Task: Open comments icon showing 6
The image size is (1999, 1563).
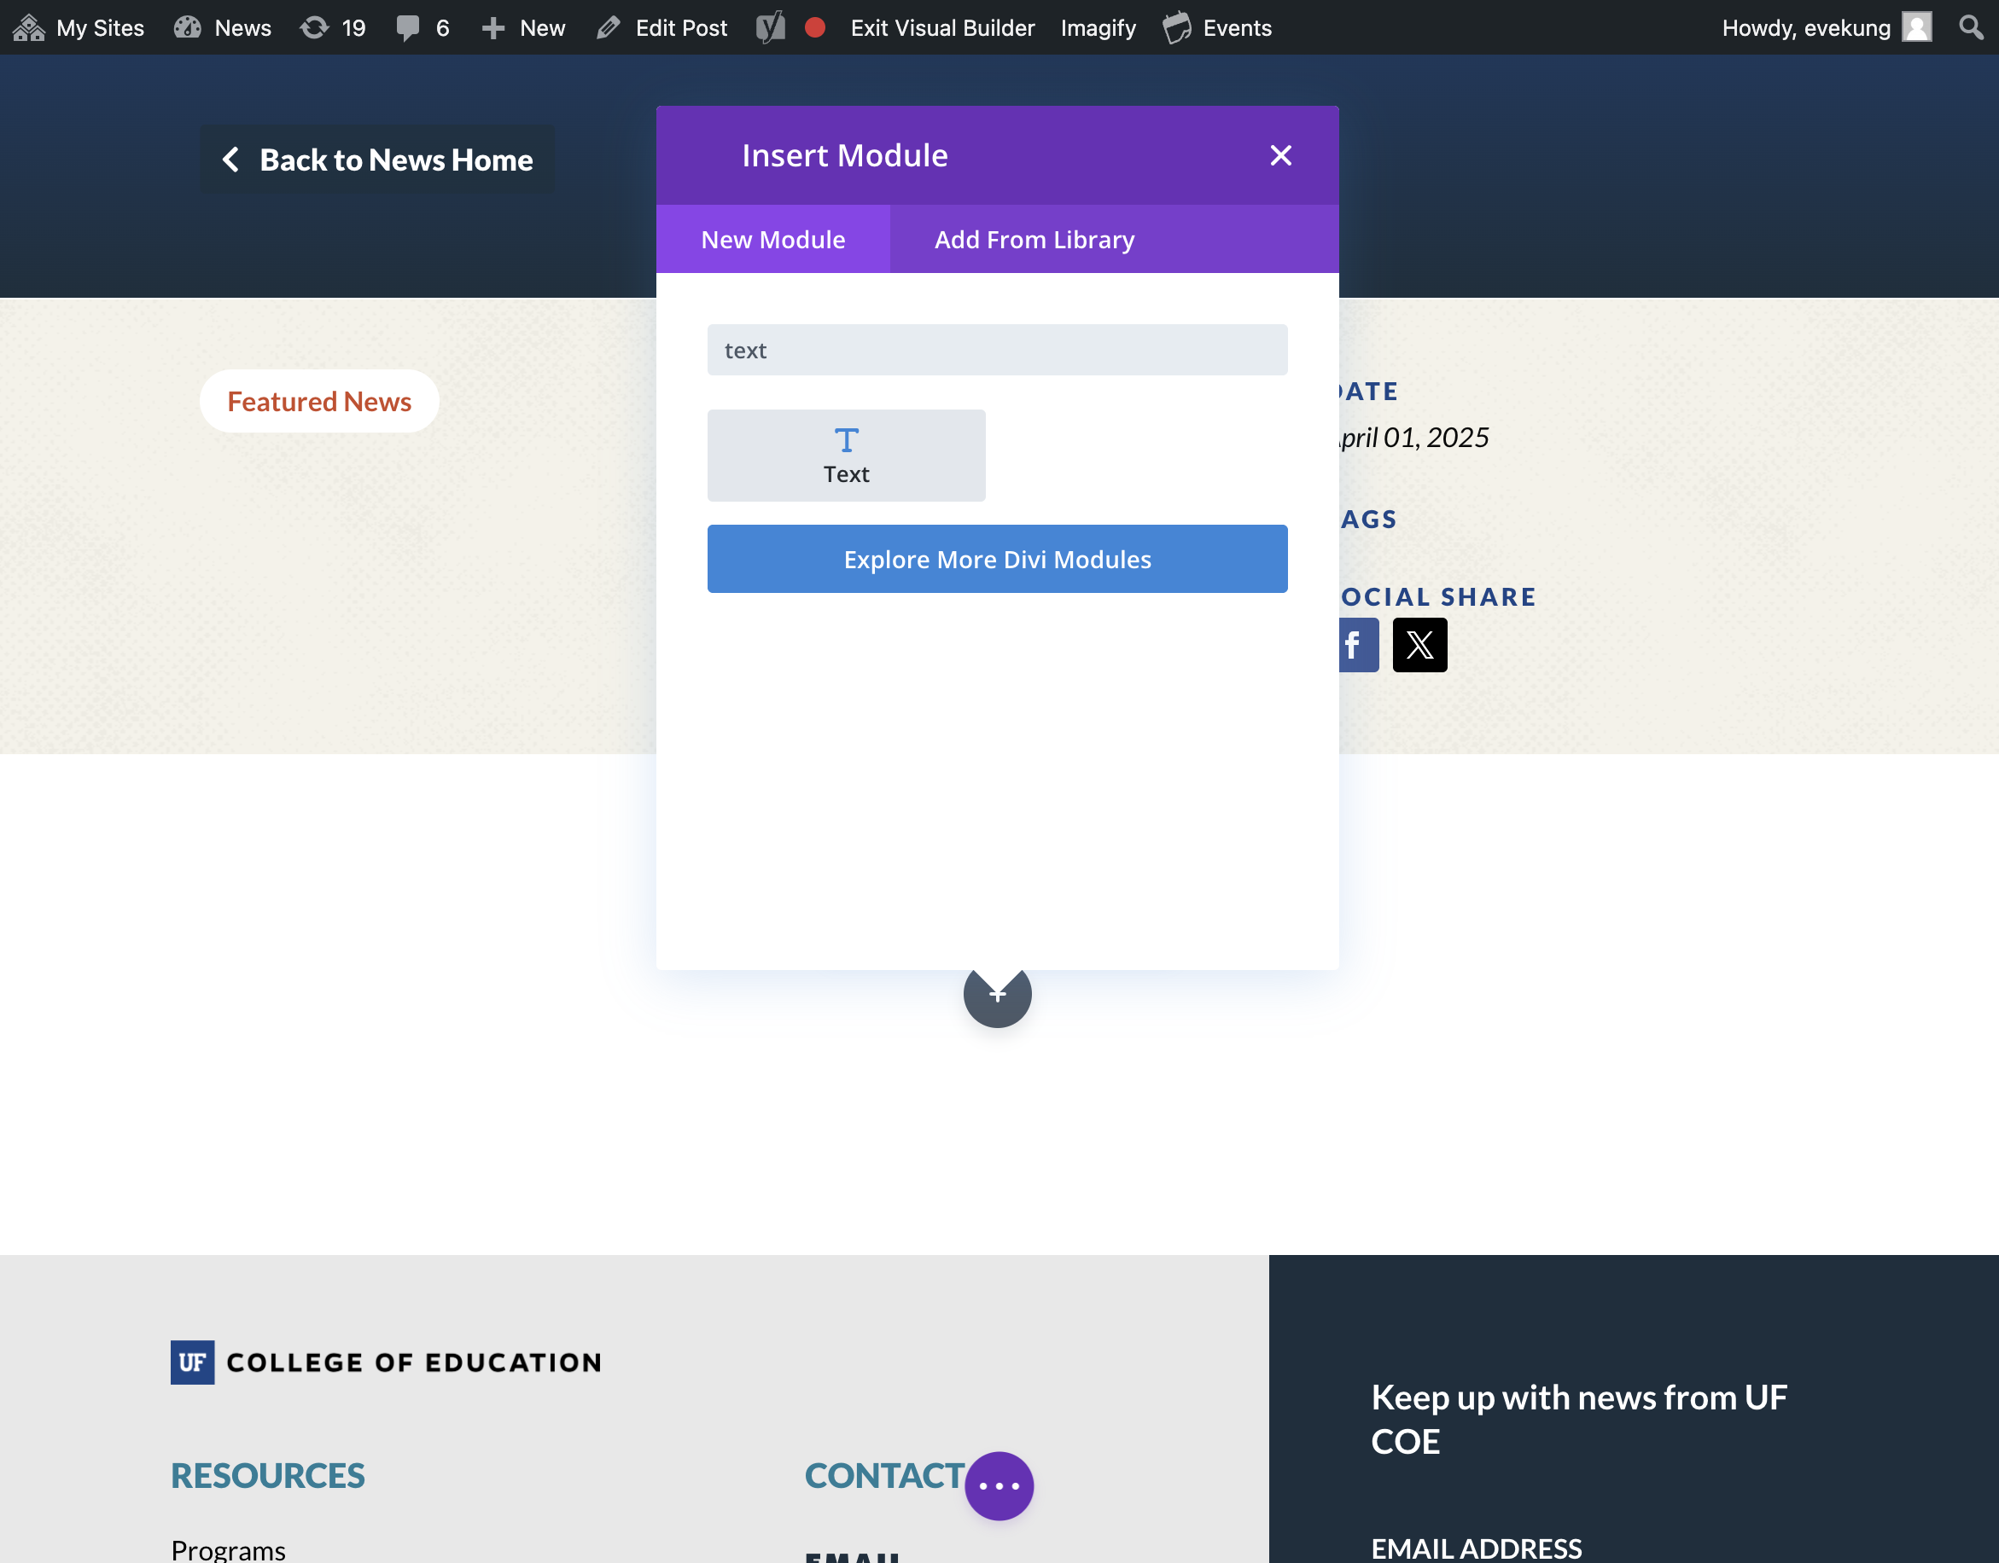Action: pyautogui.click(x=423, y=27)
